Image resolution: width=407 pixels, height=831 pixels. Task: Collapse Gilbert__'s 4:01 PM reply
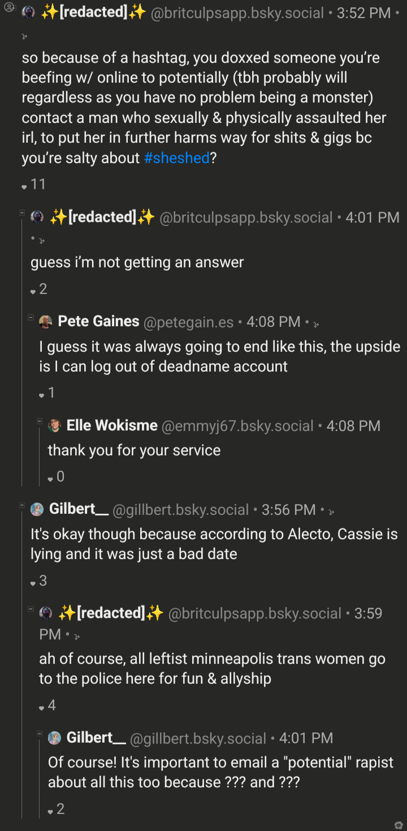[x=40, y=734]
